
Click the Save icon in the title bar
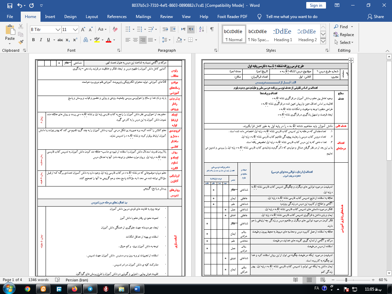click(x=9, y=5)
